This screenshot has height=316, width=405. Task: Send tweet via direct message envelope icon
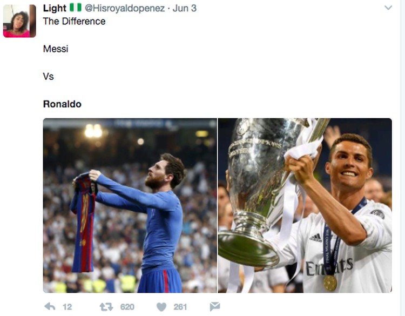213,307
